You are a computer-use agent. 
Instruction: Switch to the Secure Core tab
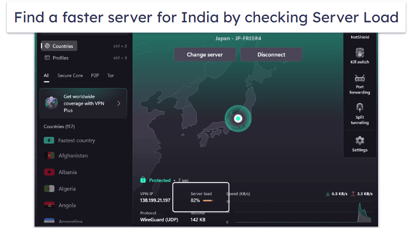[x=70, y=76]
